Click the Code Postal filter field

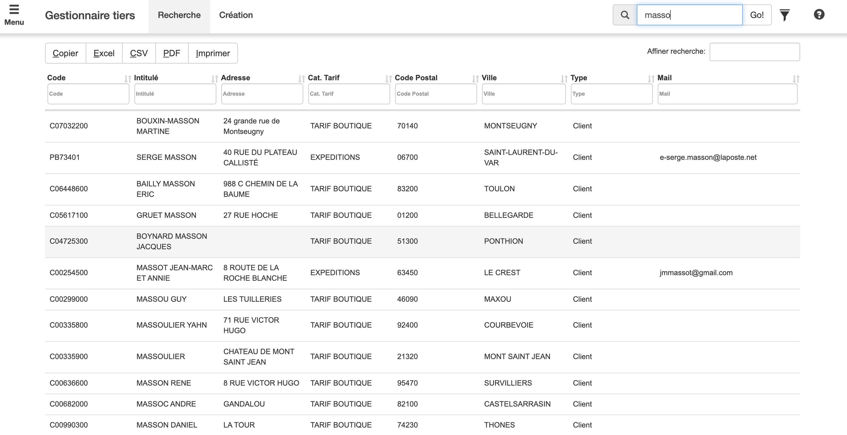tap(436, 94)
